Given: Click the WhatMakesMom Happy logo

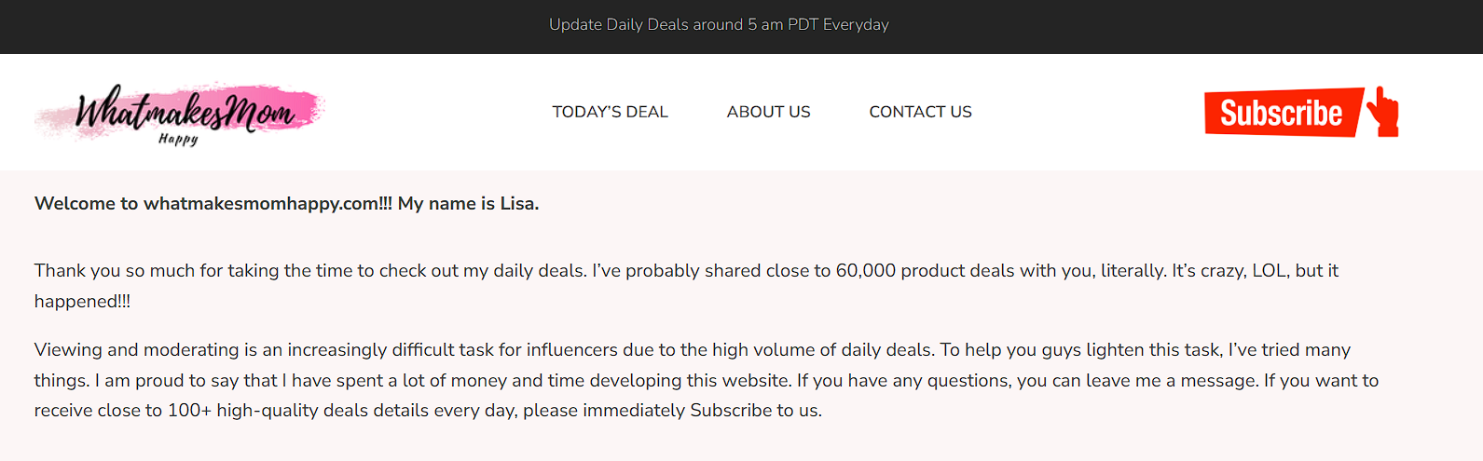Looking at the screenshot, I should coord(179,113).
